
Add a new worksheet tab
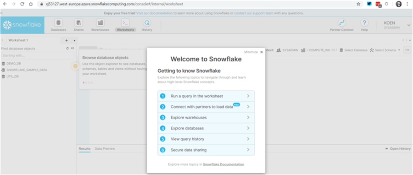click(x=67, y=40)
